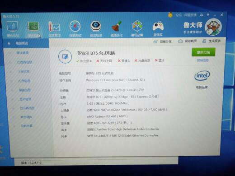Screen dimensions: 235x176
Task: Select 硬盘信息 in sidebar
Action: (x=25, y=90)
